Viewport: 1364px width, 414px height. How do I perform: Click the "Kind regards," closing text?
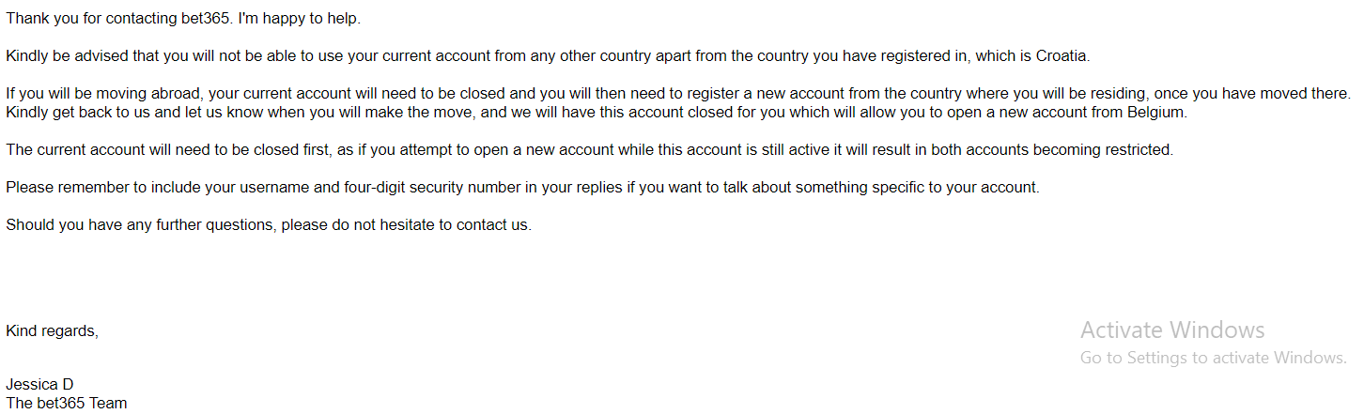[52, 331]
